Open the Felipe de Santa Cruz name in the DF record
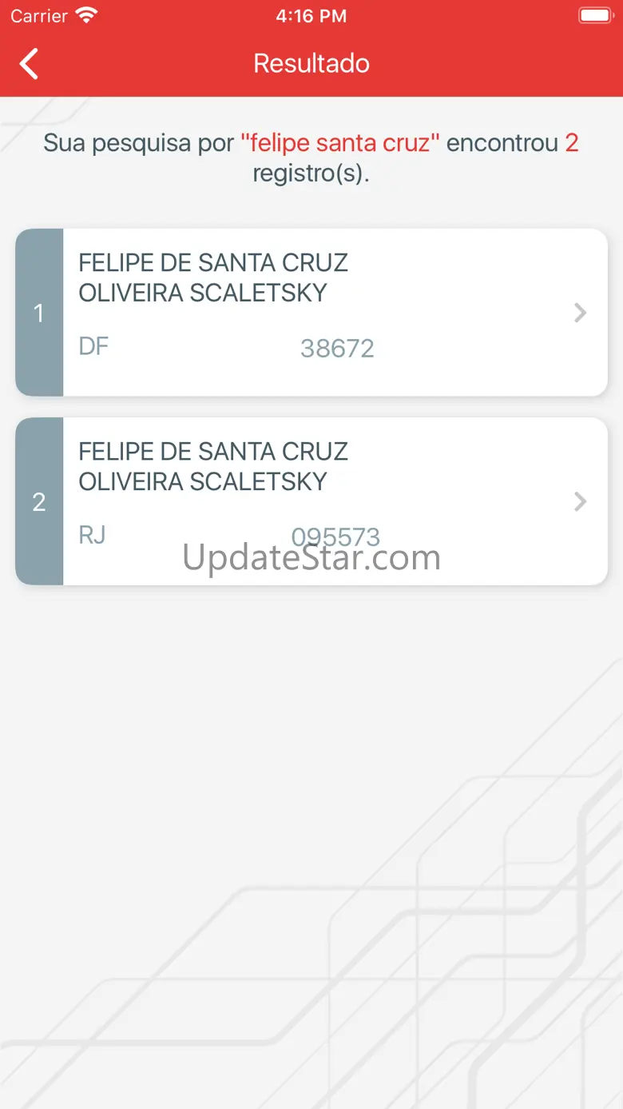 point(213,277)
